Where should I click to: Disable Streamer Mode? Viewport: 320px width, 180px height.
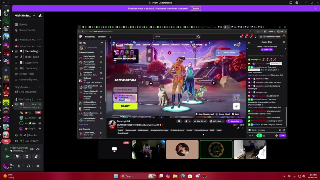[x=195, y=8]
